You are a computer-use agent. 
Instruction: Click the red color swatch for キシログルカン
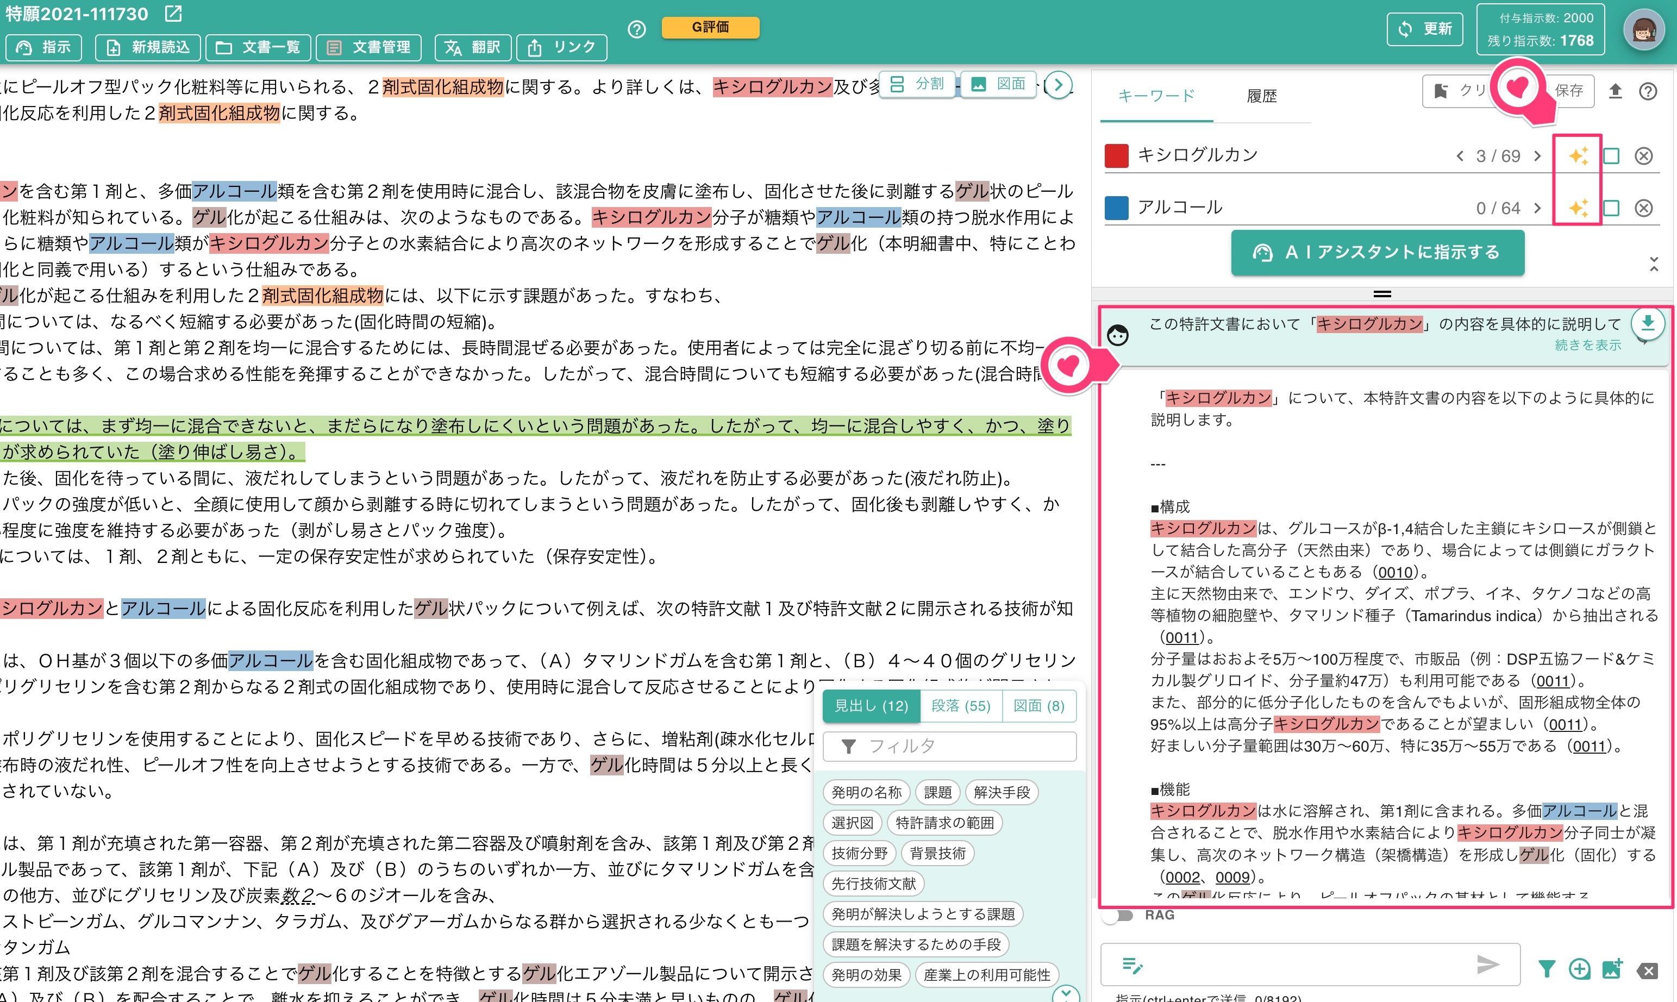(1117, 156)
